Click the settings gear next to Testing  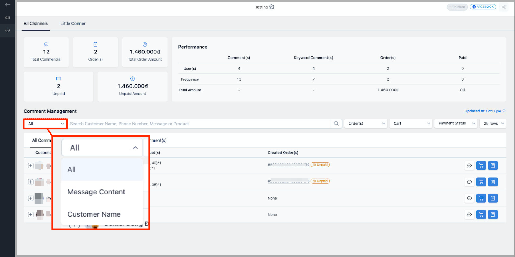(272, 7)
